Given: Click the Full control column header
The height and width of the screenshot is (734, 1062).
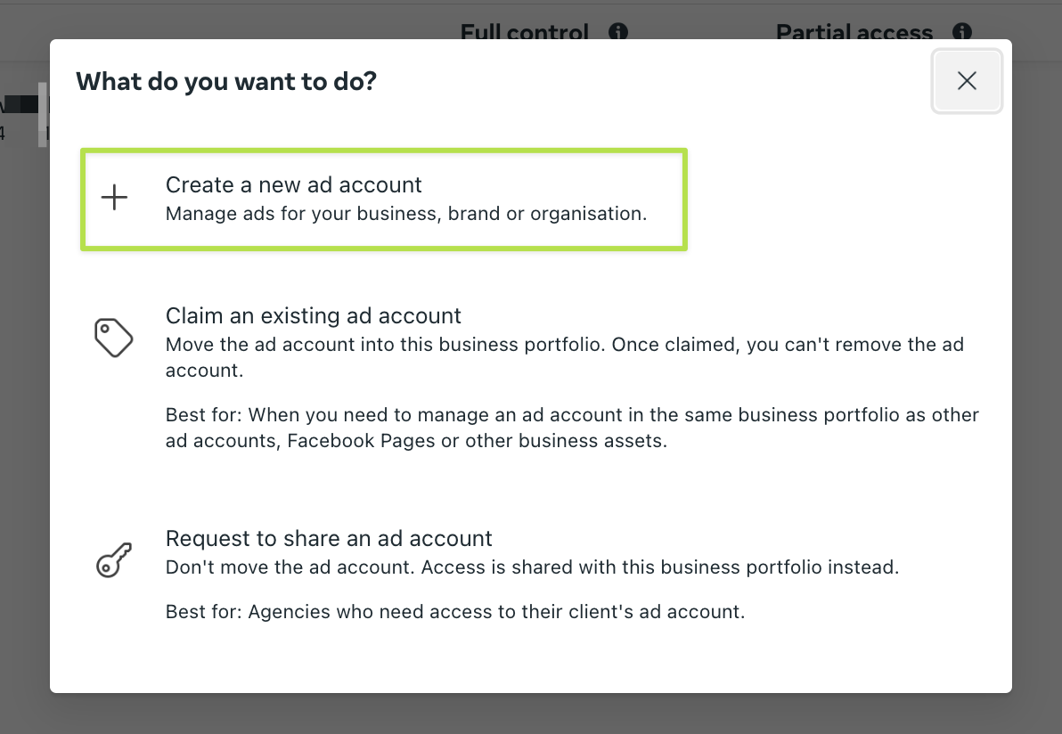Looking at the screenshot, I should coord(524,33).
